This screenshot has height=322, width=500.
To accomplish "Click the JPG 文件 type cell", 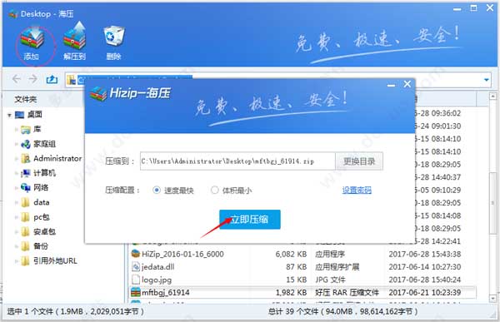I will point(330,280).
